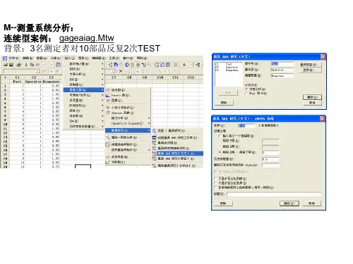The width and height of the screenshot is (353, 264).
Task: Click 选项 button in Gage R&R dialog
Action: coord(310,70)
